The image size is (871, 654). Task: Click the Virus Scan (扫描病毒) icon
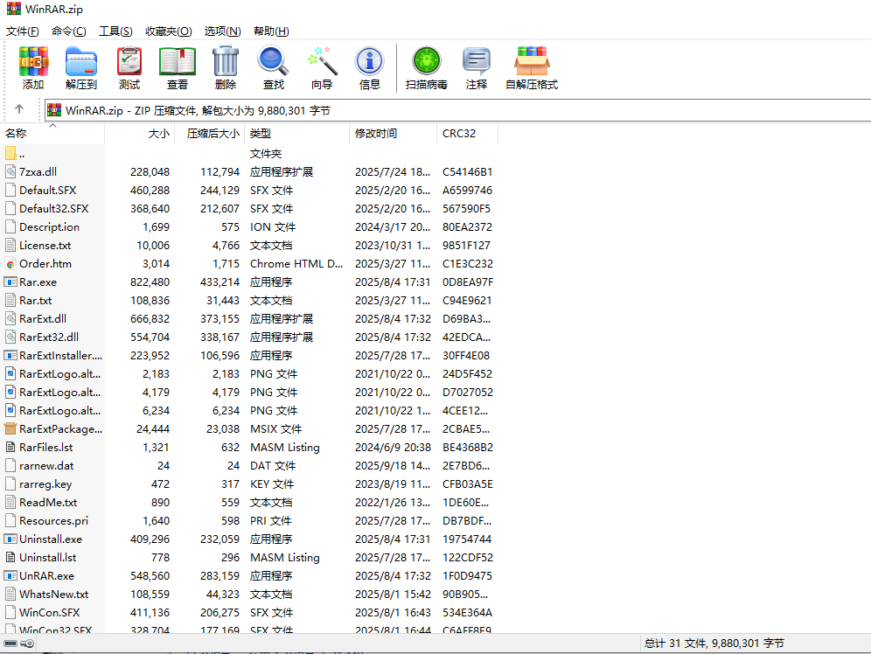point(427,61)
